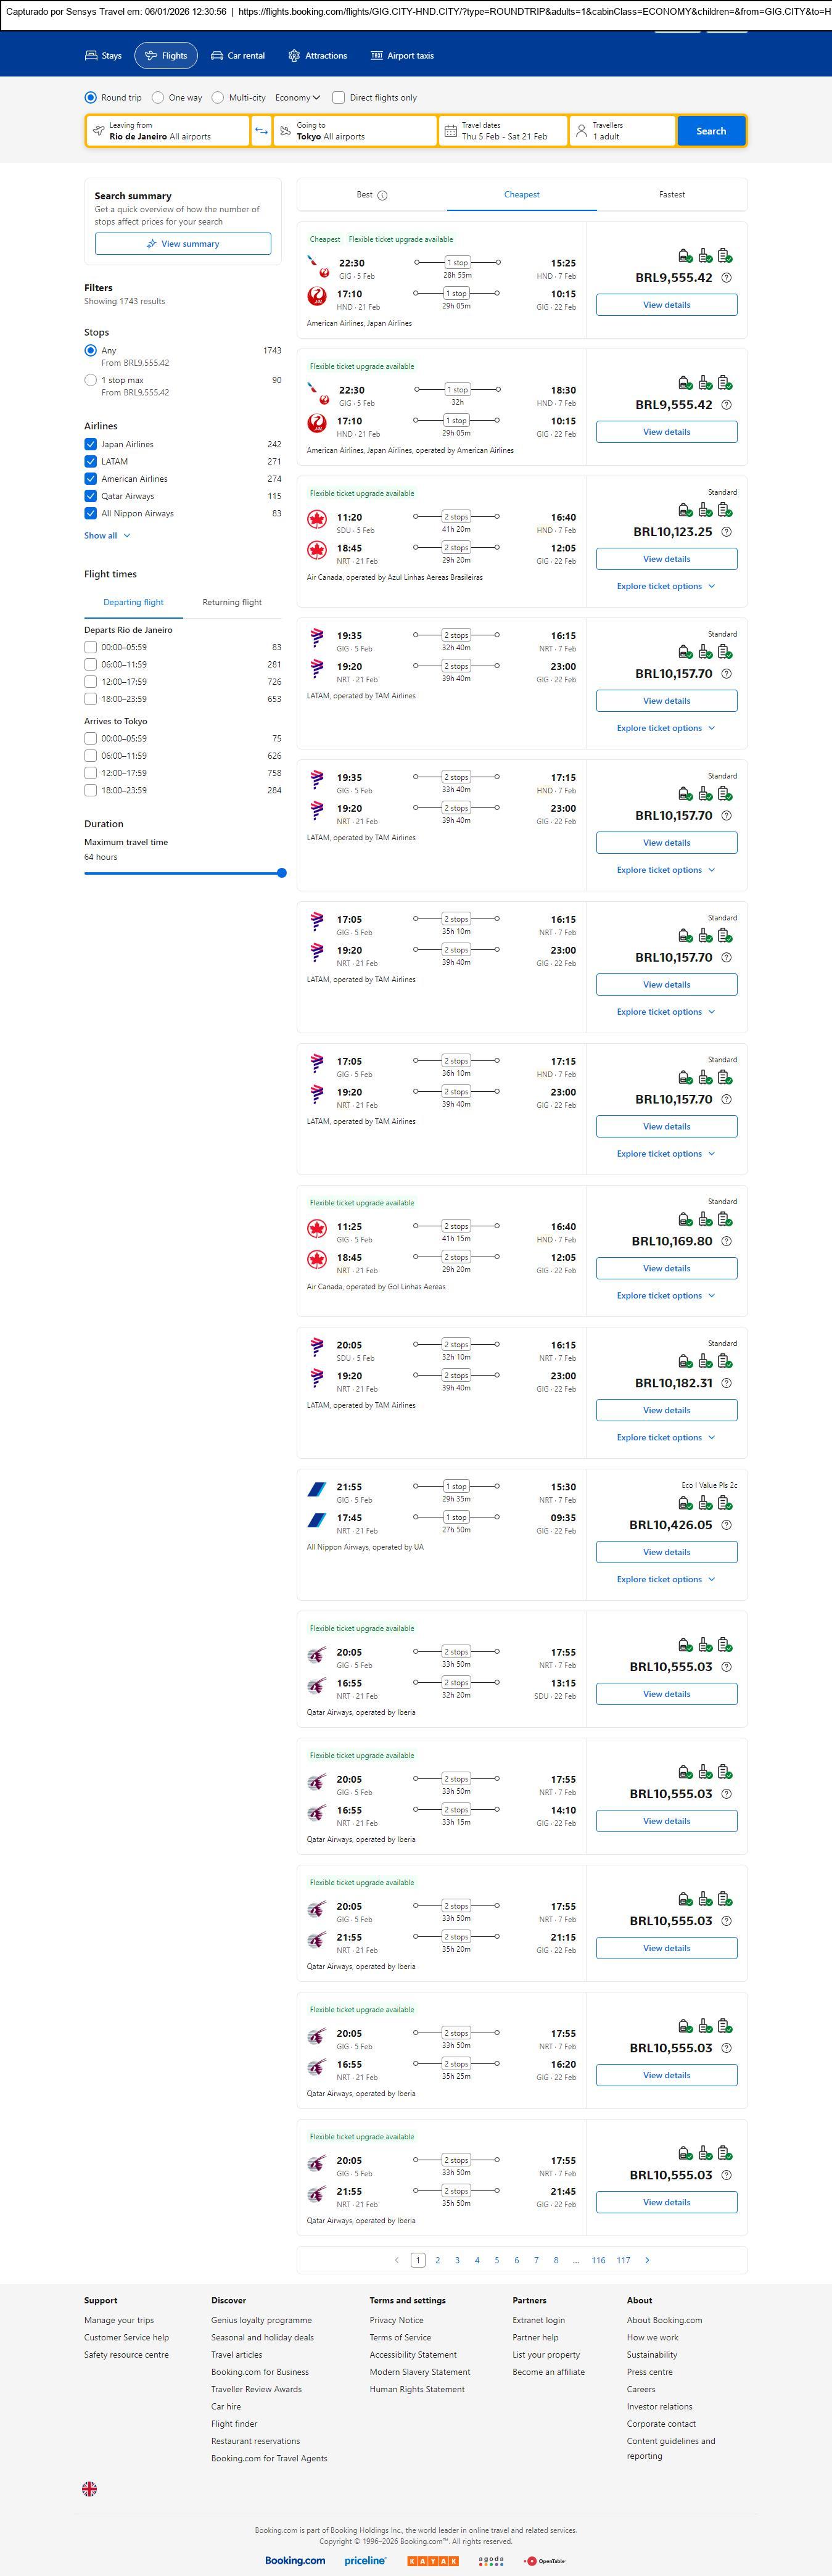The height and width of the screenshot is (2576, 832).
Task: Open the Economy cabin class dropdown
Action: [298, 98]
